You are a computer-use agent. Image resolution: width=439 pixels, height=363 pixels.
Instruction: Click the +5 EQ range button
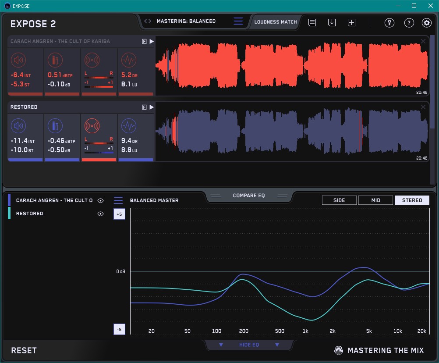tap(119, 214)
